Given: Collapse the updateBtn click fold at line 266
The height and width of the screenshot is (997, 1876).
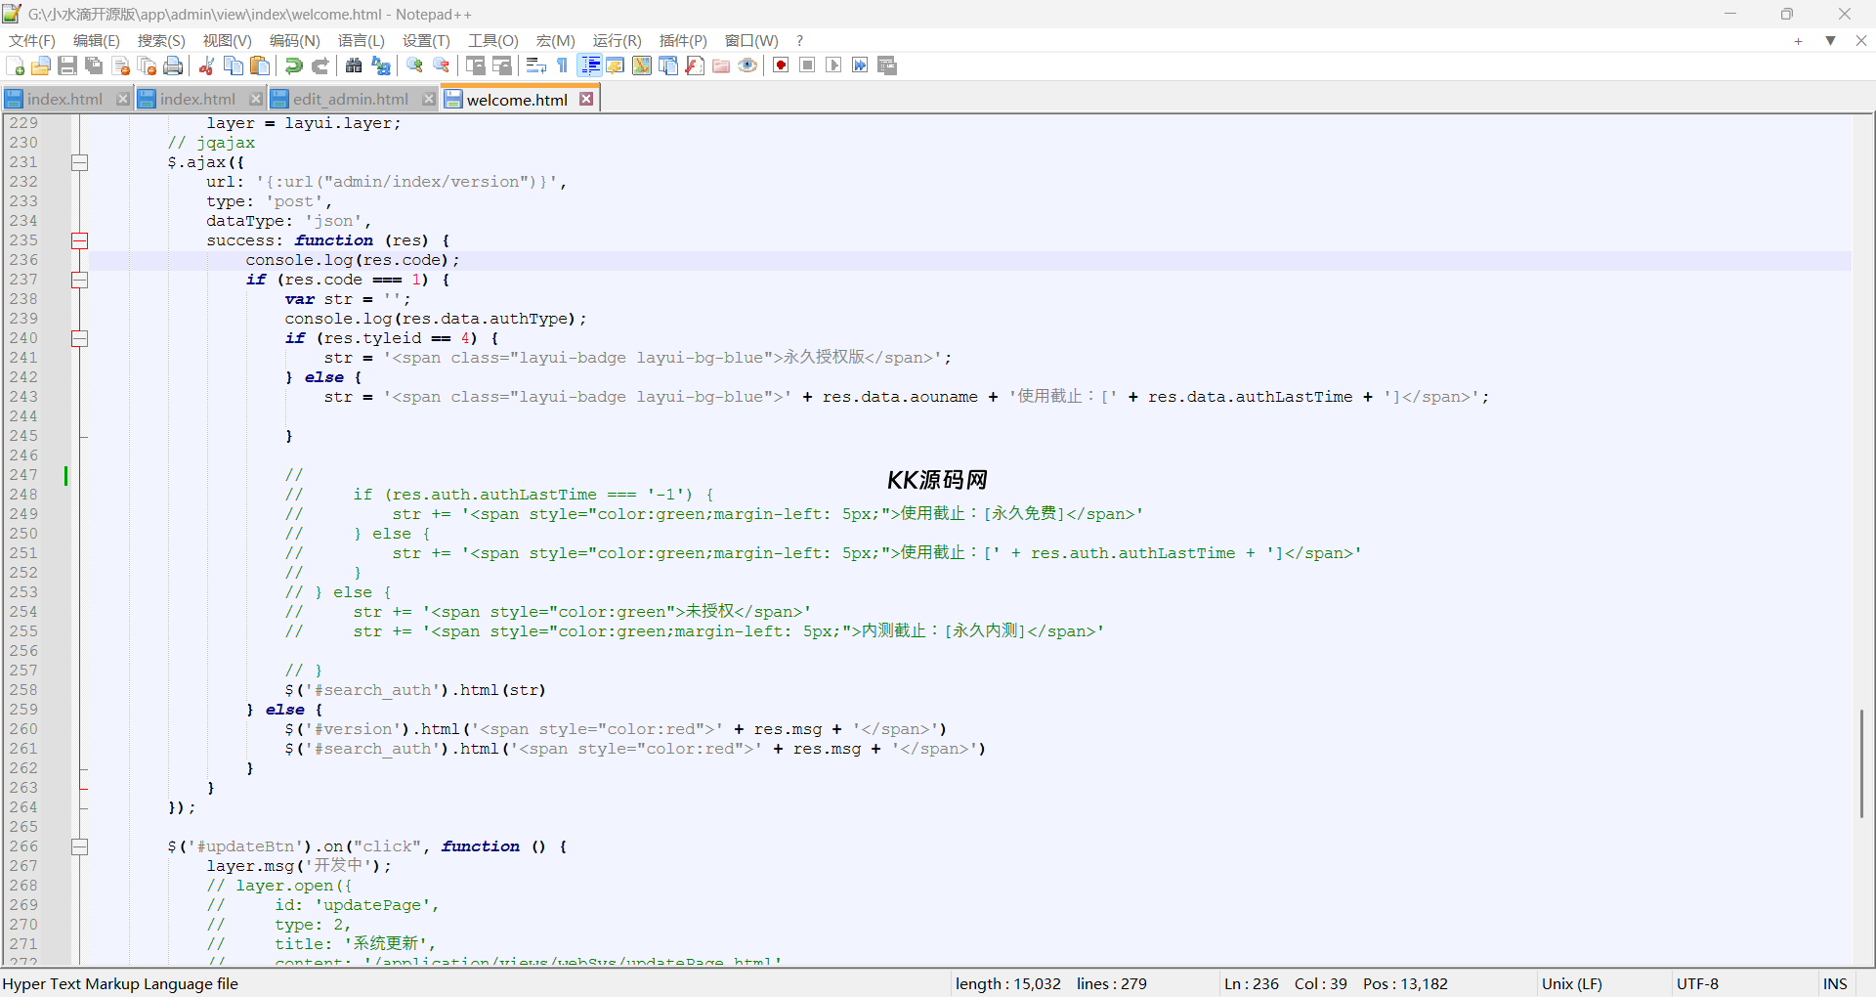Looking at the screenshot, I should 80,846.
